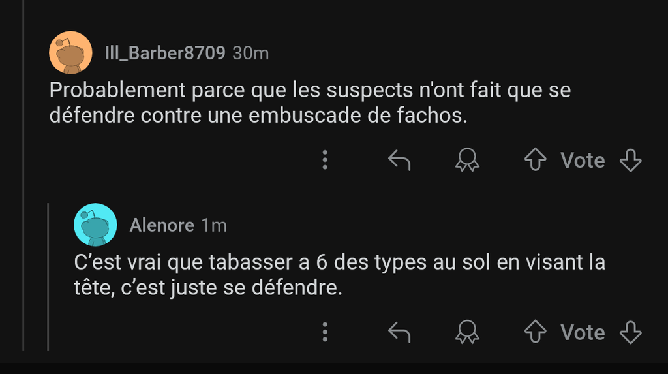Open Alenore's user profile link
This screenshot has height=374, width=668.
pyautogui.click(x=162, y=225)
